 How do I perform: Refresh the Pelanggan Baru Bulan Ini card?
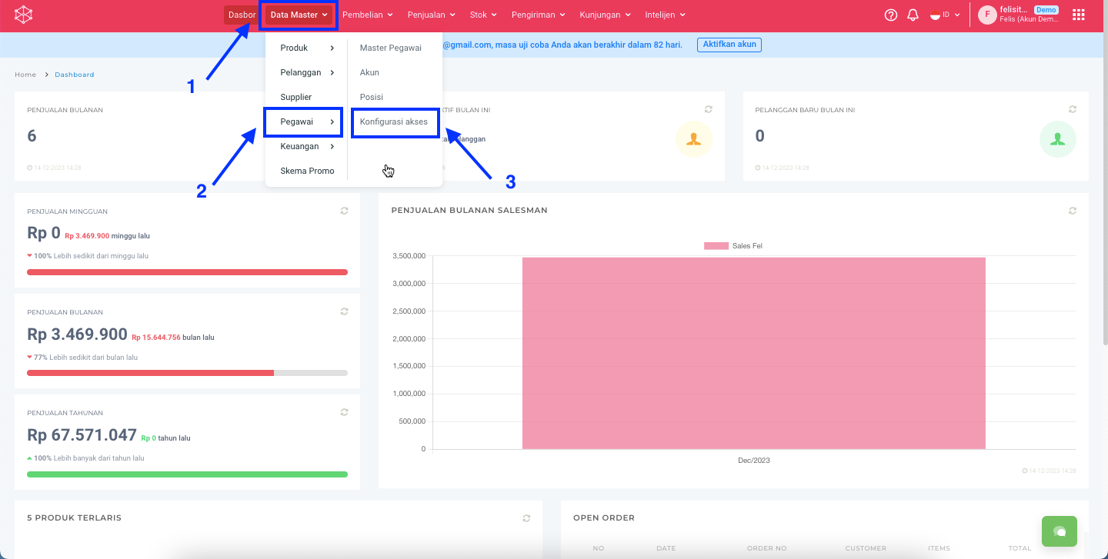[1073, 110]
